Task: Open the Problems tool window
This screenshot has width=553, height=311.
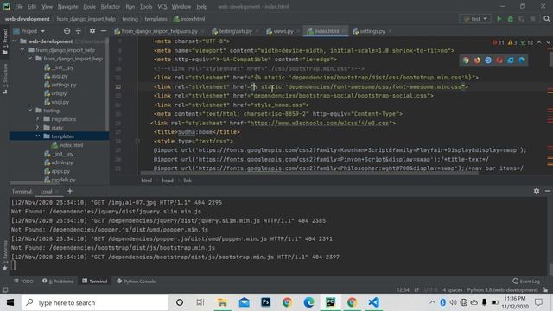Action: [58, 282]
